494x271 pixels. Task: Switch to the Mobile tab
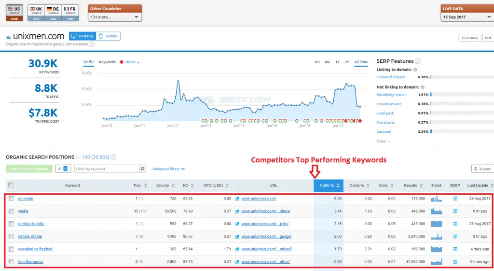[x=108, y=36]
